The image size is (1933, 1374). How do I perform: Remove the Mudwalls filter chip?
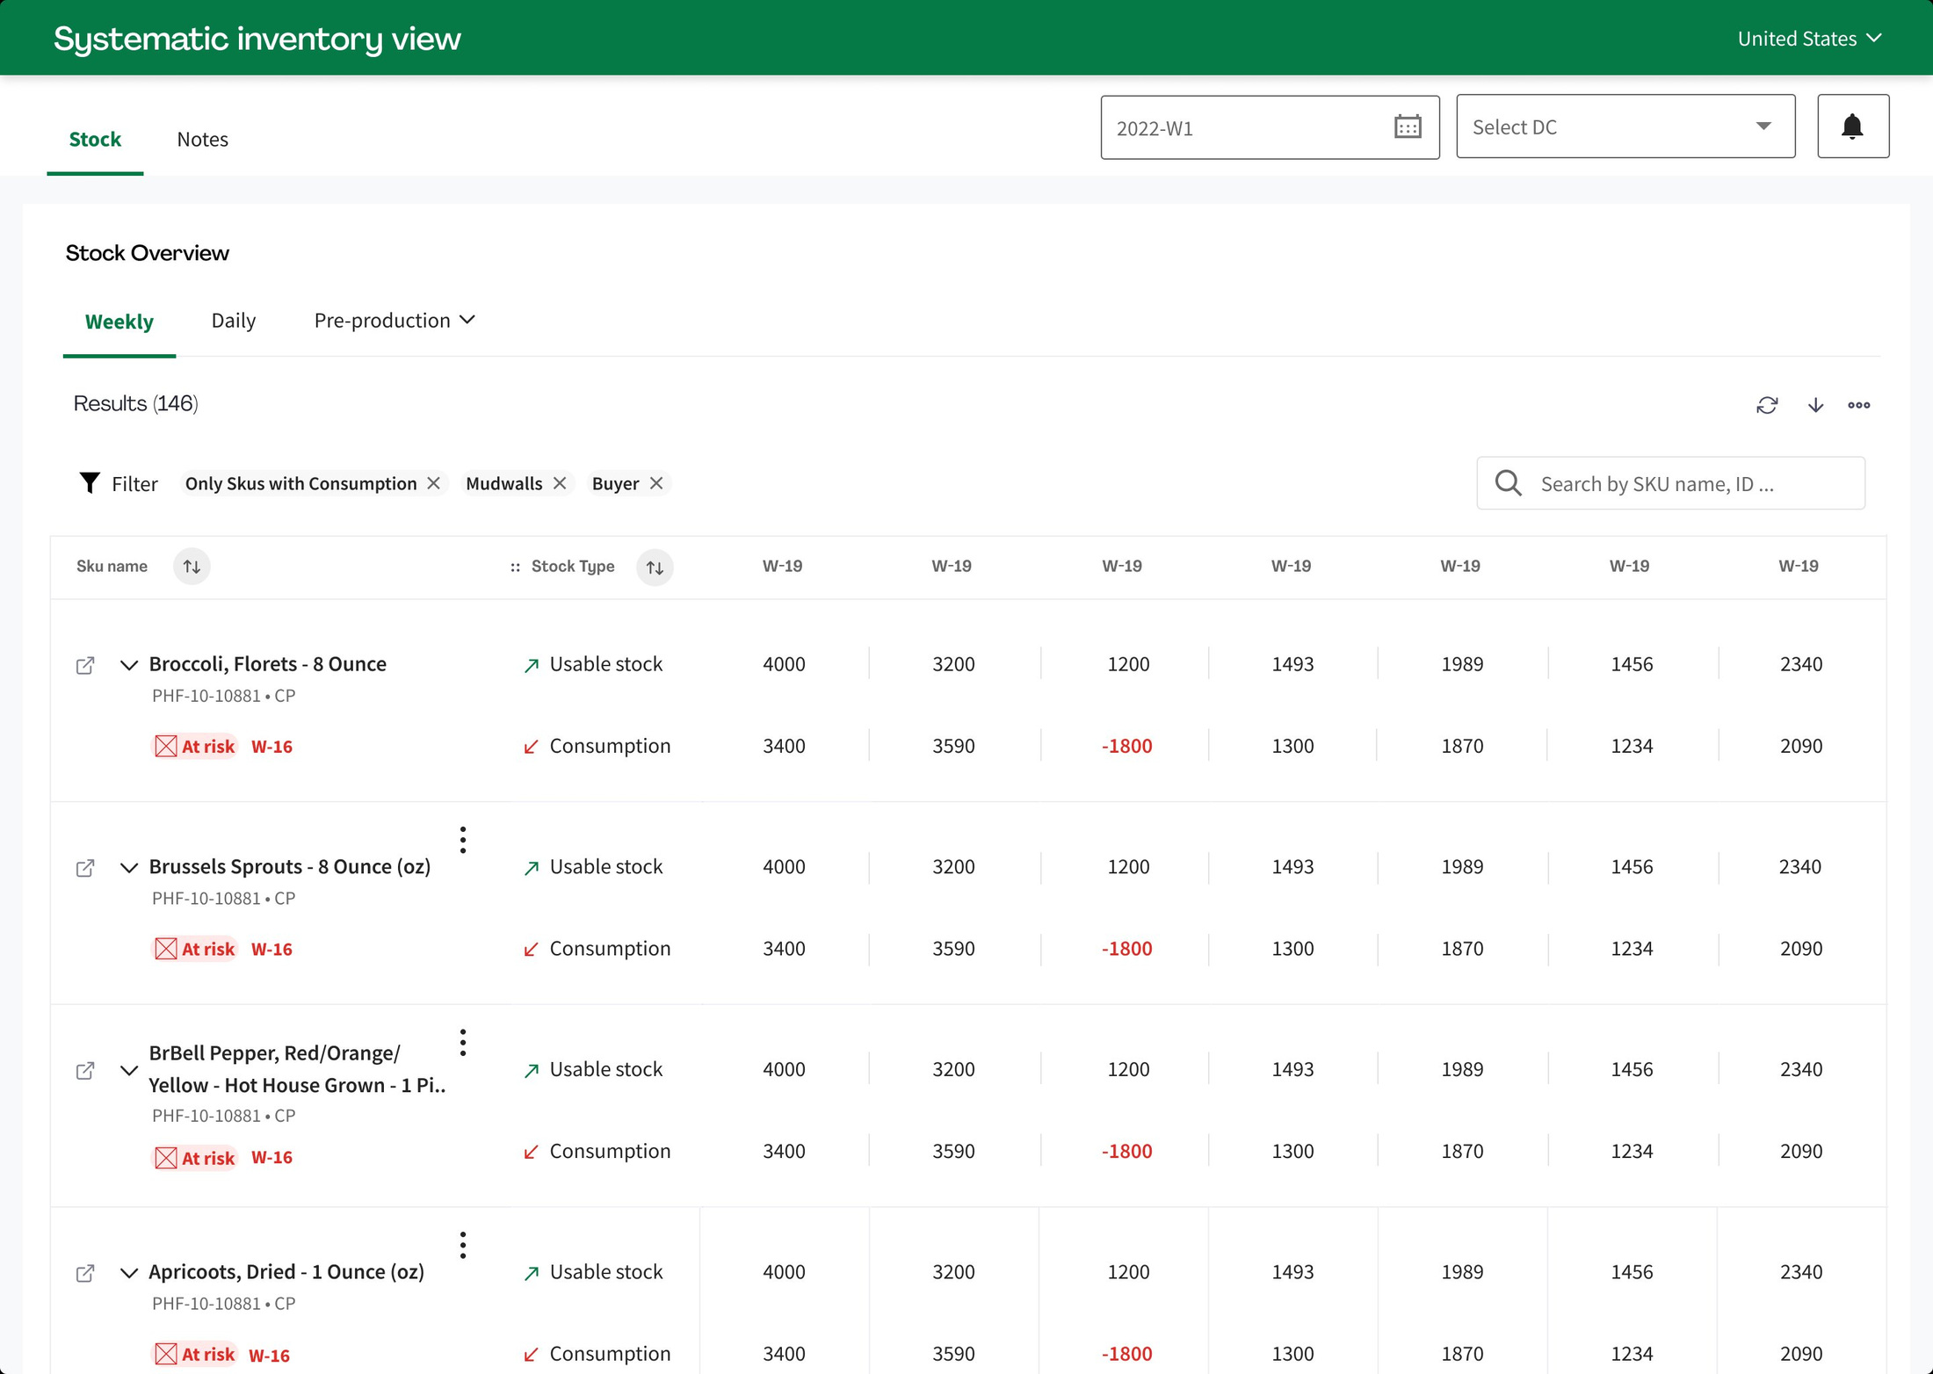coord(560,483)
